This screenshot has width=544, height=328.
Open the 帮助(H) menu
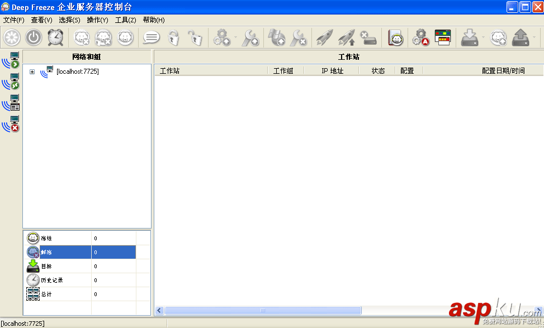(x=154, y=20)
